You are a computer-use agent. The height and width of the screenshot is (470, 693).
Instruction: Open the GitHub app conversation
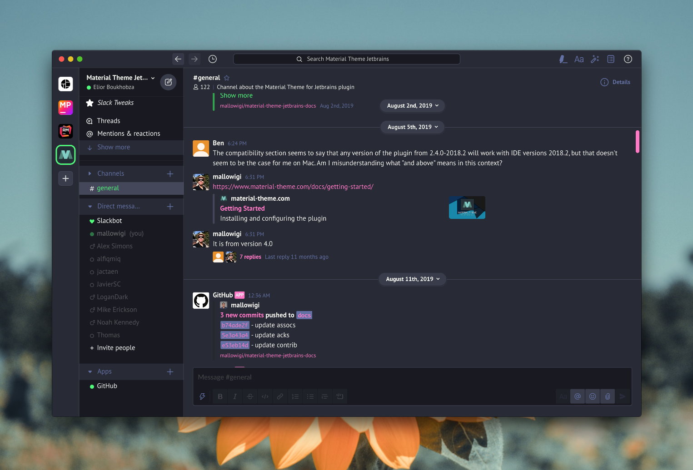click(x=131, y=386)
